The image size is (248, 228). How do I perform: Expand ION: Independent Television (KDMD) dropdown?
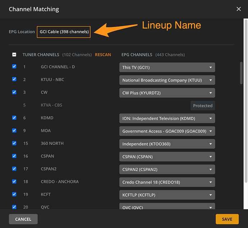point(167,118)
